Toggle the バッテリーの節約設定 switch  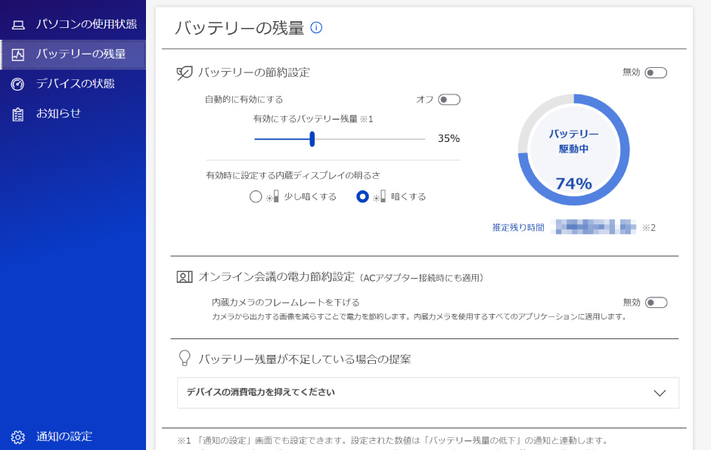pyautogui.click(x=655, y=72)
